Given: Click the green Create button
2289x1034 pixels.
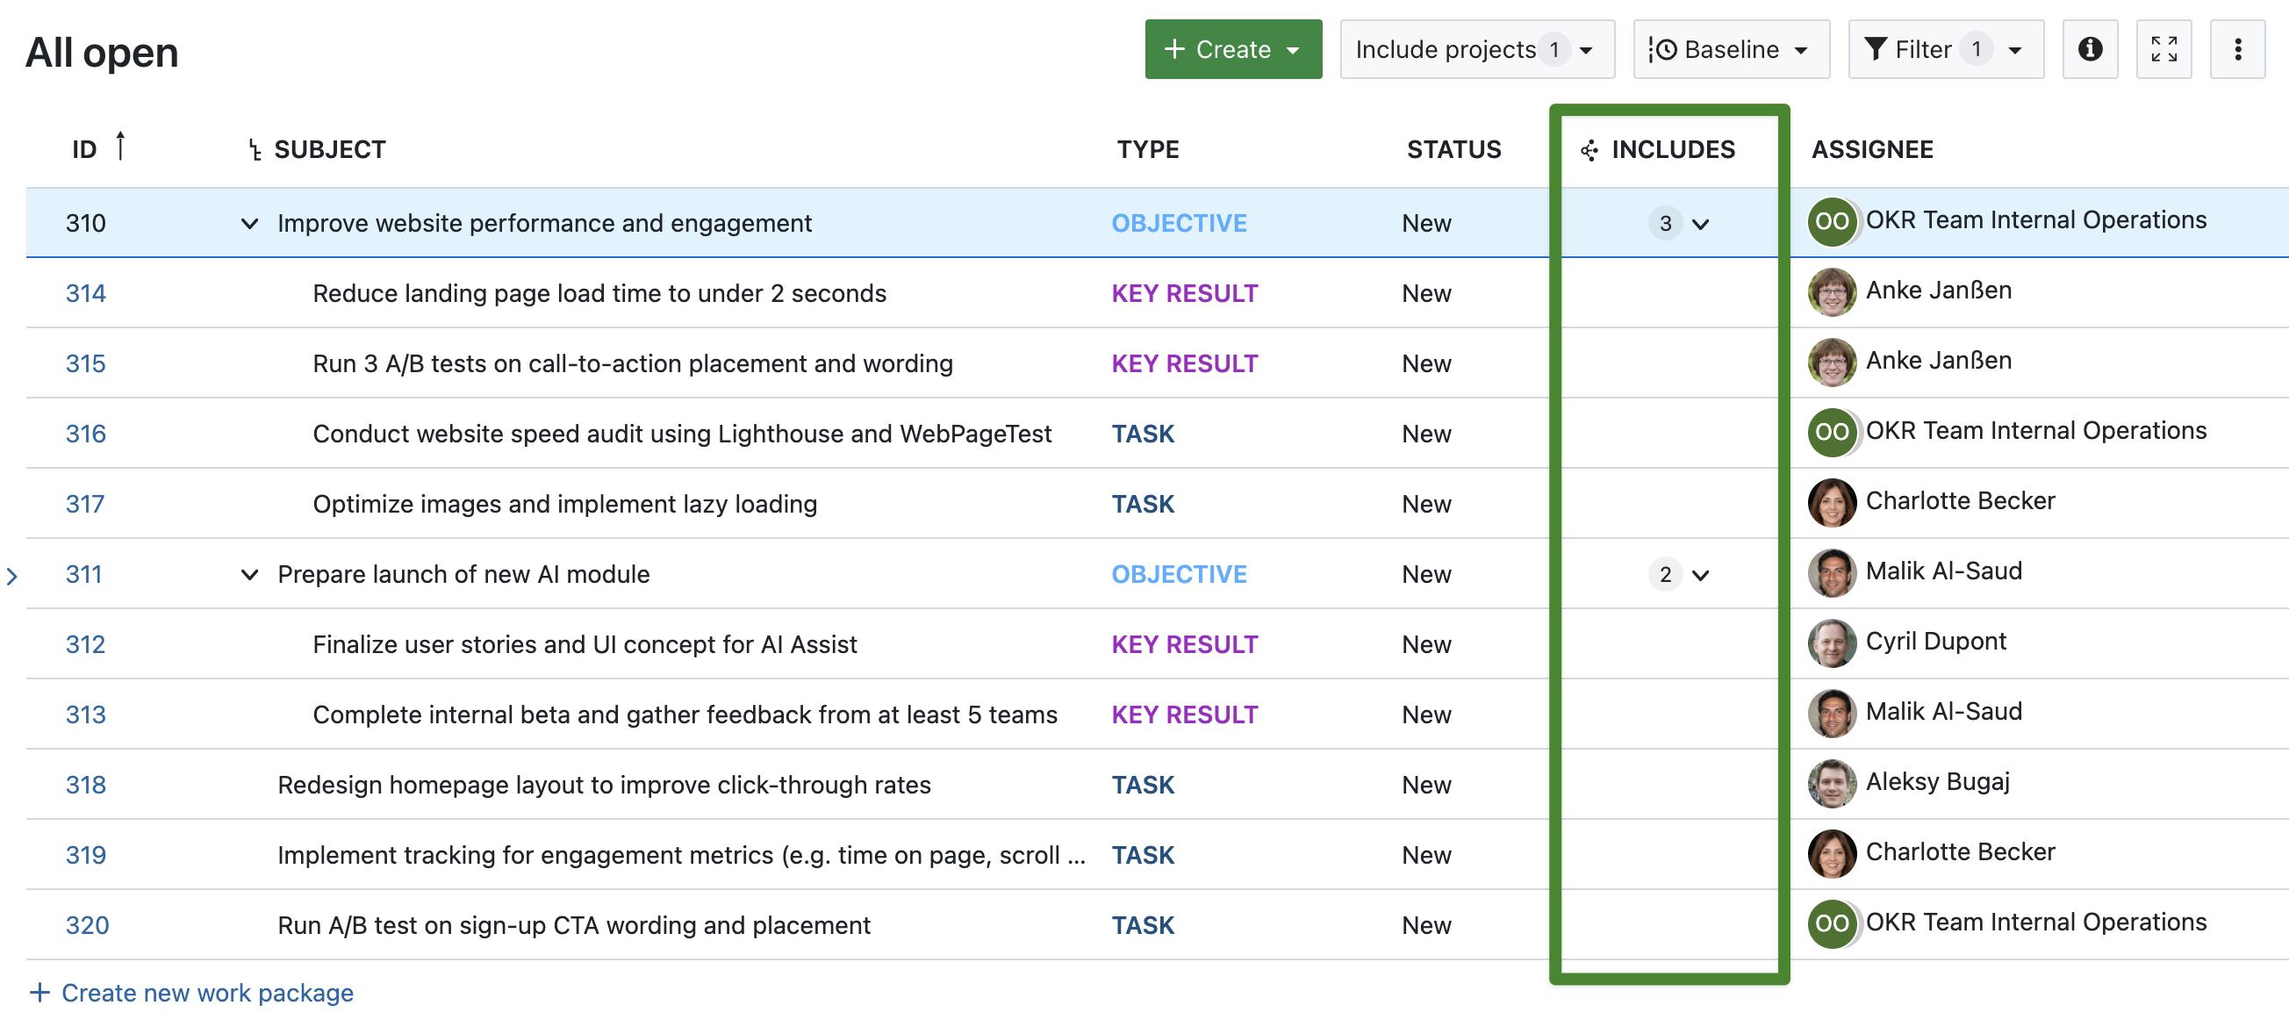Looking at the screenshot, I should pyautogui.click(x=1233, y=49).
